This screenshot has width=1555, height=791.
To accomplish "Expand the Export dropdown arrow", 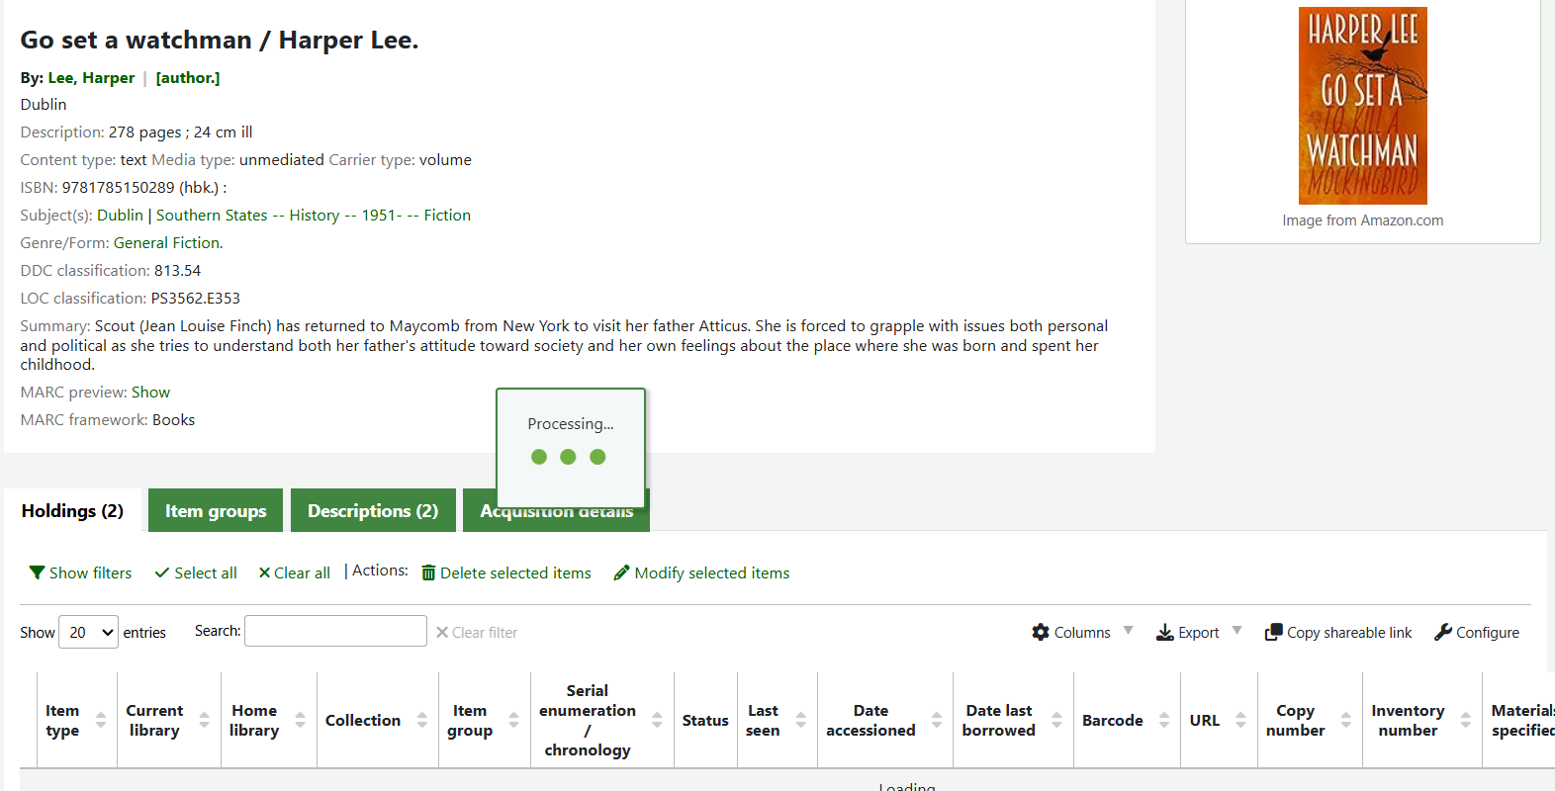I will pyautogui.click(x=1236, y=630).
